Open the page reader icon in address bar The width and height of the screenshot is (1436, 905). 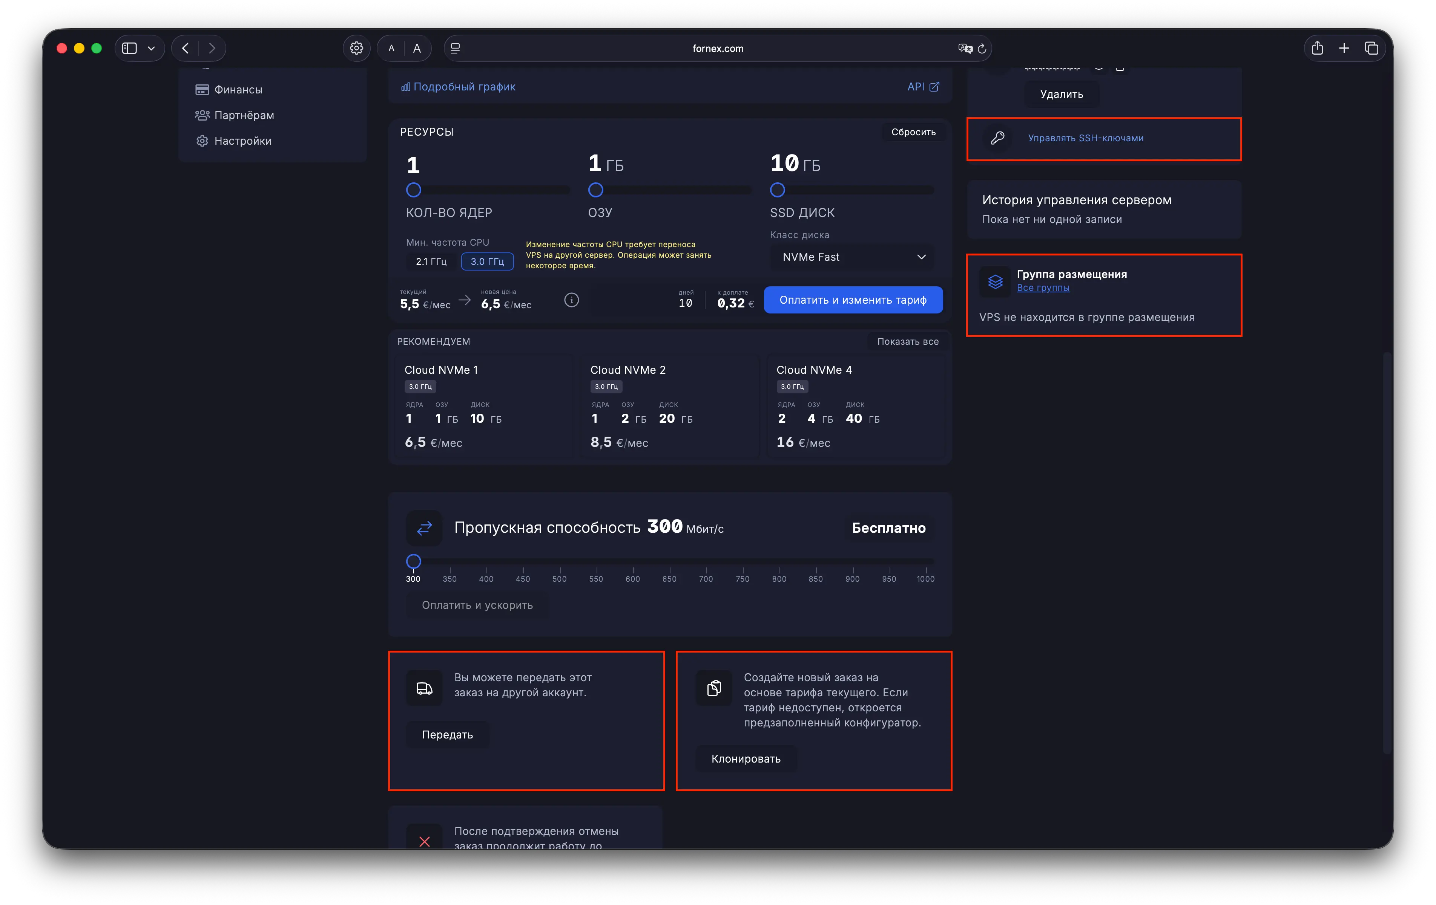pos(456,48)
